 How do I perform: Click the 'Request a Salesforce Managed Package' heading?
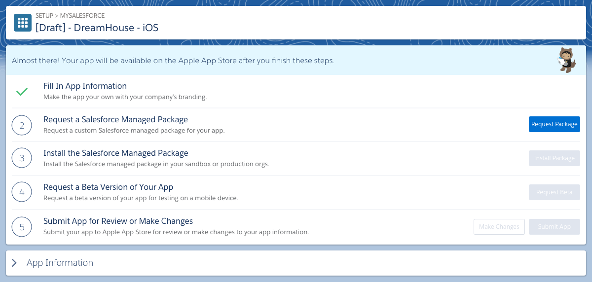tap(115, 119)
